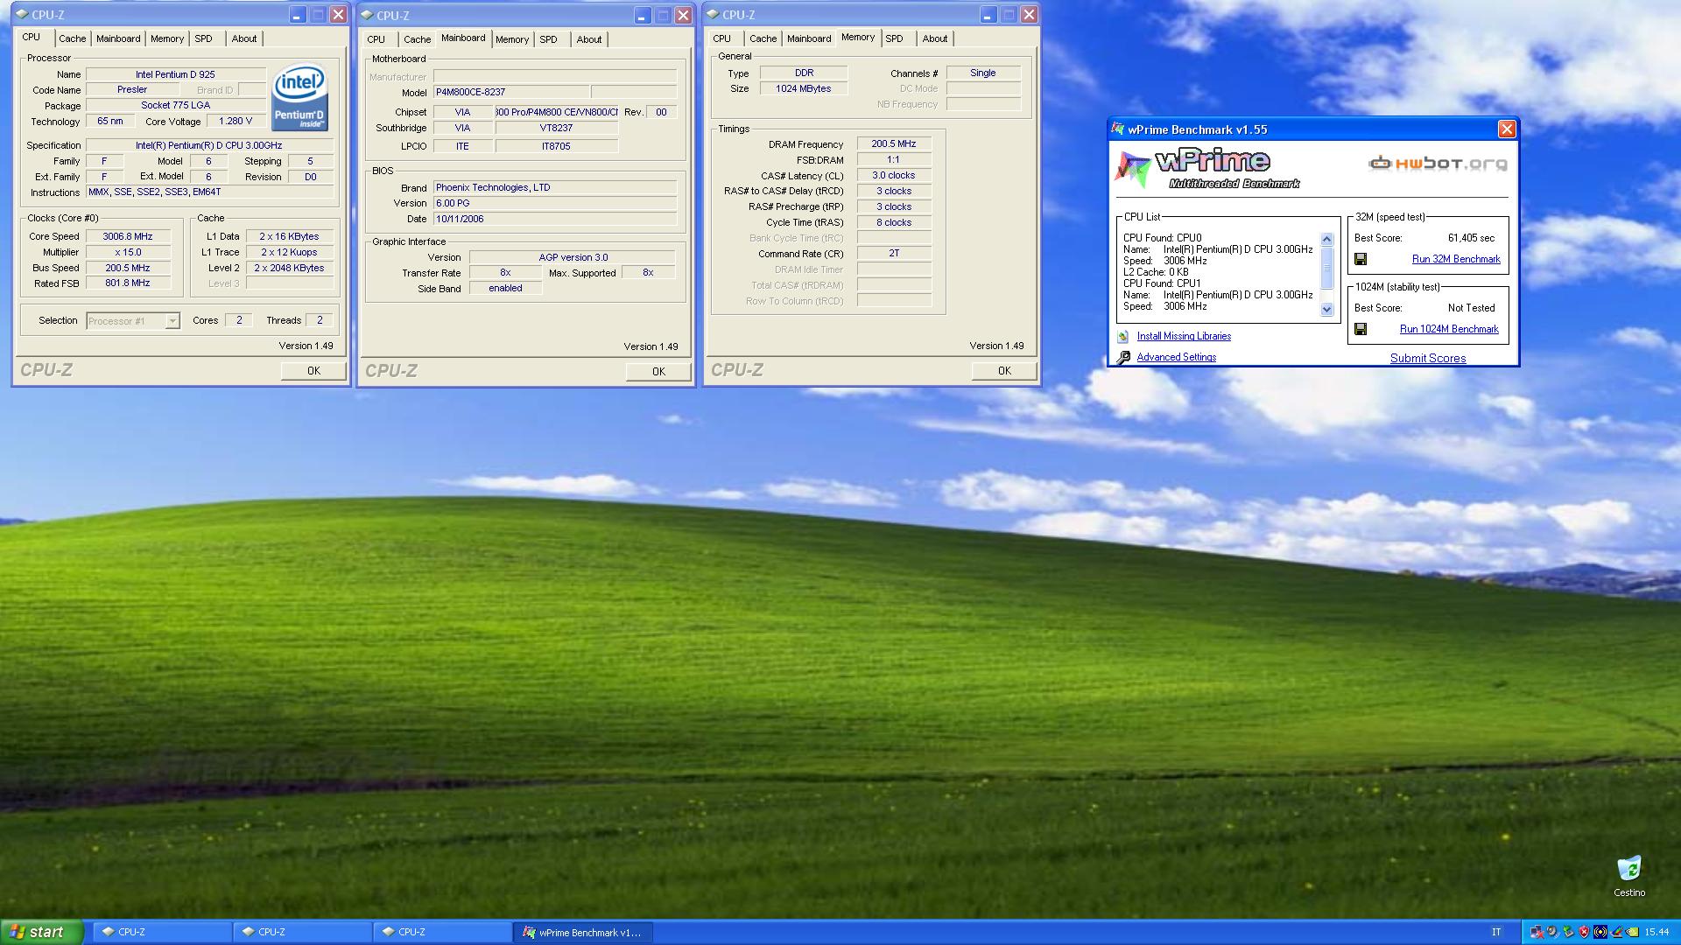Run the 32M Benchmark
Image resolution: width=1681 pixels, height=945 pixels.
click(1456, 259)
